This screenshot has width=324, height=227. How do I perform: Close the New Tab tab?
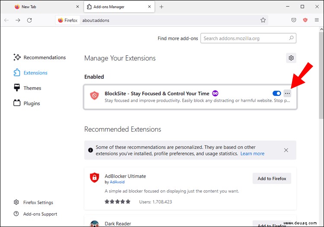[x=77, y=6]
